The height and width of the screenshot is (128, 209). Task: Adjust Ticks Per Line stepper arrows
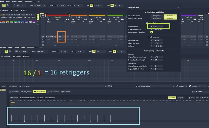tap(152, 27)
